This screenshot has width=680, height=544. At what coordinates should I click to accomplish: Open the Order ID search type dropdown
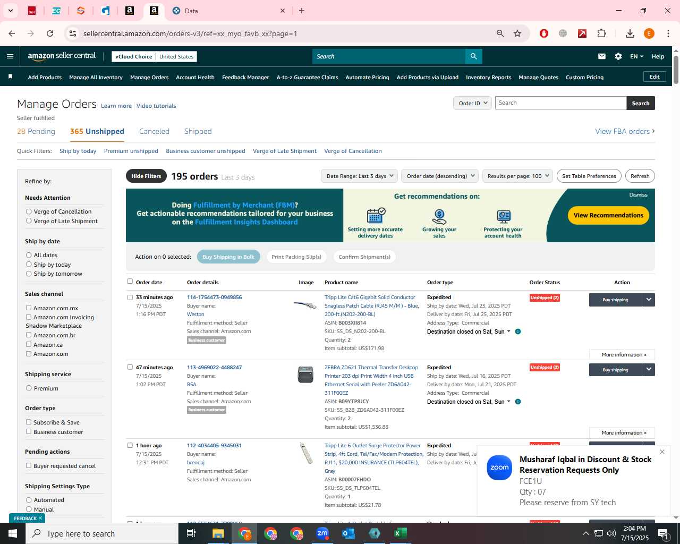472,103
